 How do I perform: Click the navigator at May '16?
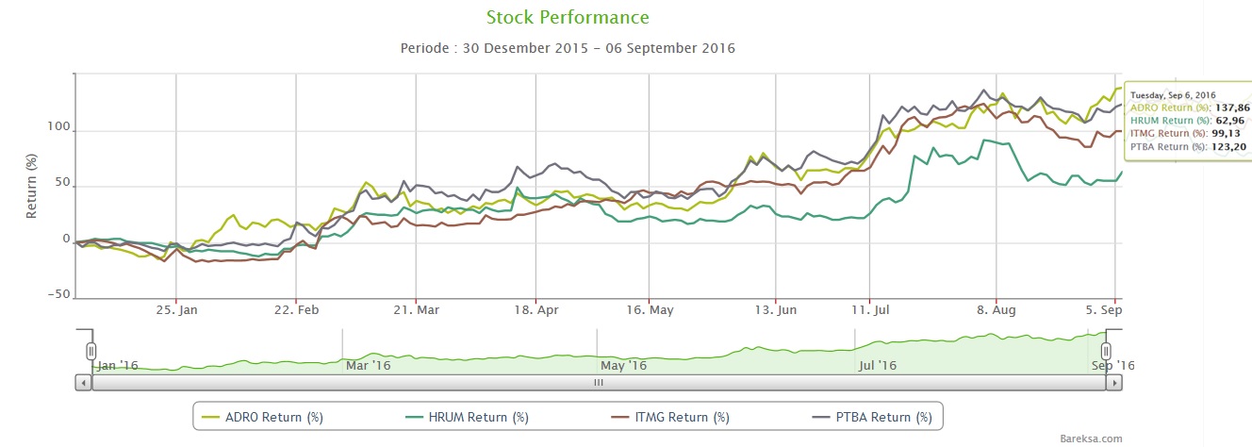click(x=623, y=365)
